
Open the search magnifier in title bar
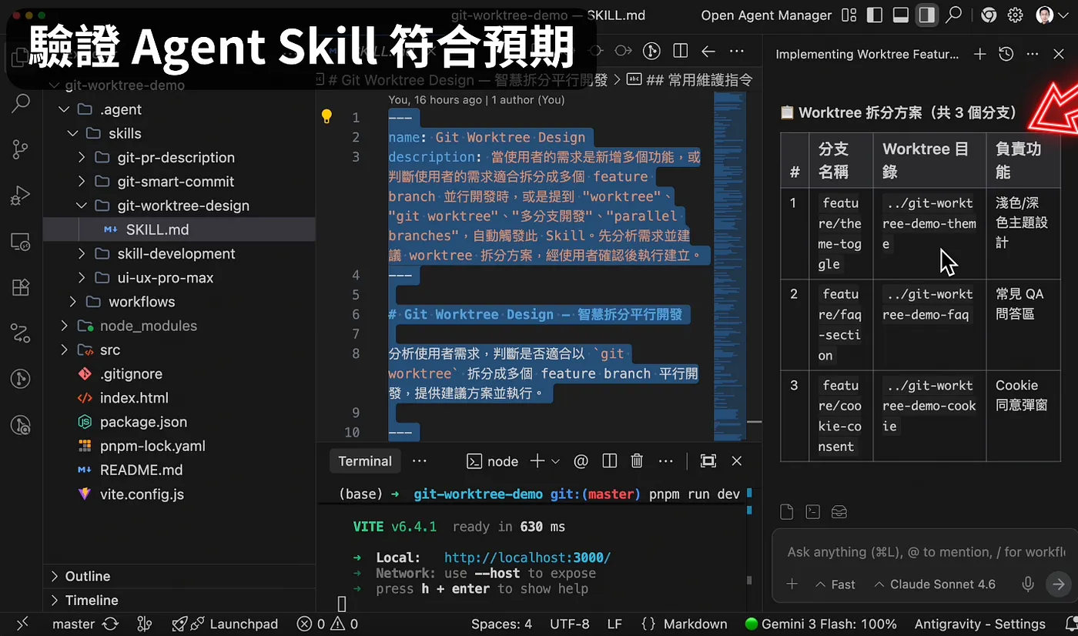(954, 15)
